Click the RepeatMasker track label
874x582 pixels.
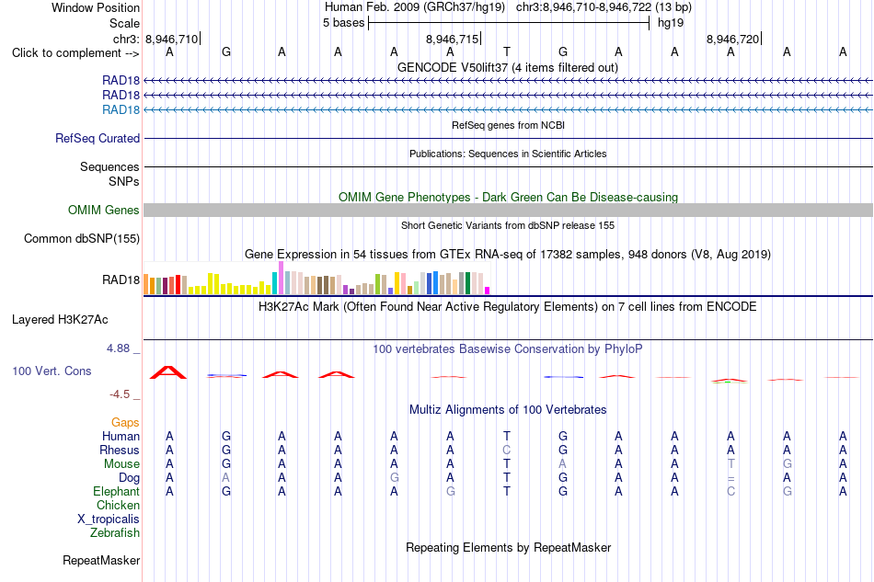click(x=101, y=560)
